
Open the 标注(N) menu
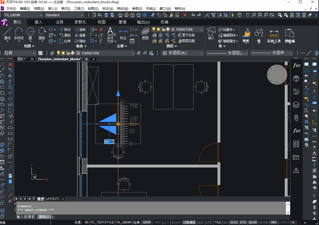click(x=108, y=9)
